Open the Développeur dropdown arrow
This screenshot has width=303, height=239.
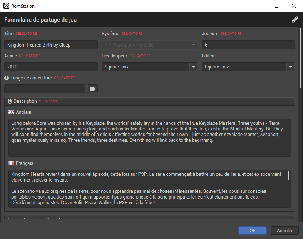[193, 67]
